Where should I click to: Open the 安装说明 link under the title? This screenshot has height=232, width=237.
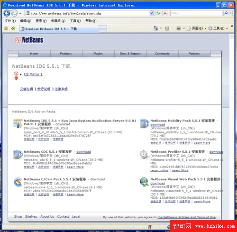click(x=27, y=89)
